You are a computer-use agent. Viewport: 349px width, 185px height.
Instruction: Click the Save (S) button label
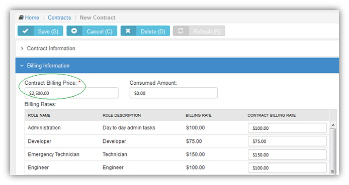(x=48, y=31)
